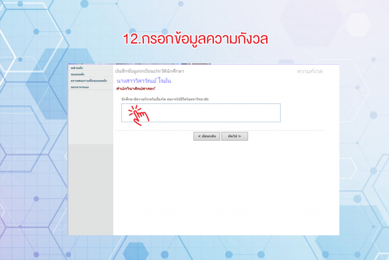Click the บันทึกข้อมูลระเบียนประวัตินักศึกษา page heading
This screenshot has height=260, width=389.
(x=149, y=71)
